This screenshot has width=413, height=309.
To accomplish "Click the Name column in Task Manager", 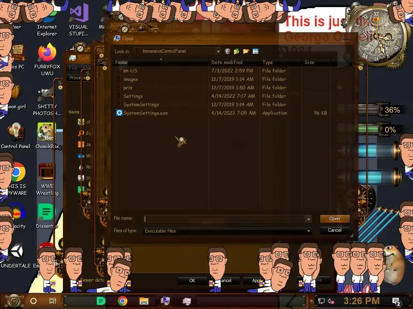I will pos(74,112).
